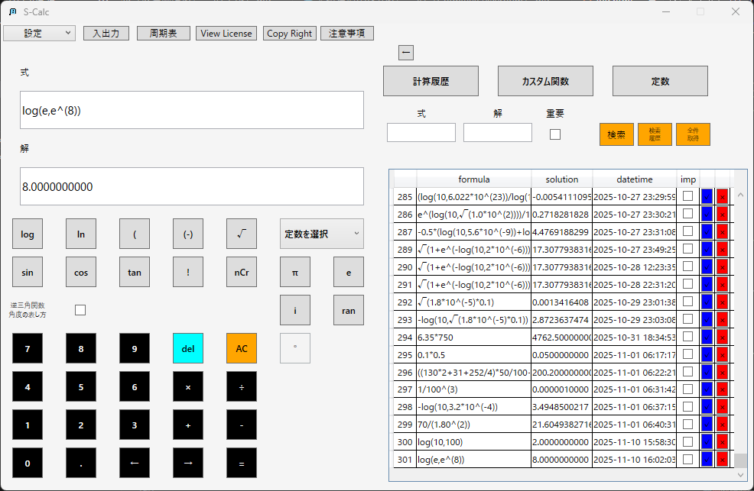Image resolution: width=754 pixels, height=491 pixels.
Task: Check the 重要 importance checkbox
Action: coord(554,134)
